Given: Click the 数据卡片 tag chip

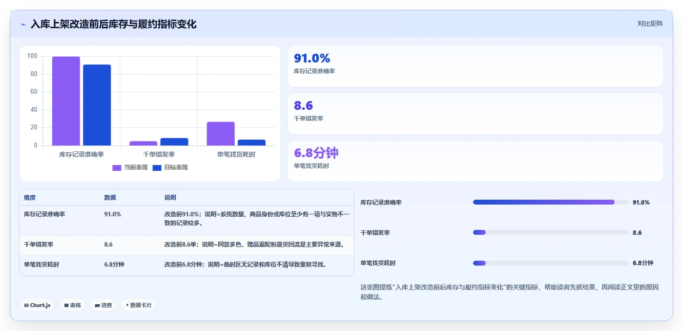Looking at the screenshot, I should [139, 305].
